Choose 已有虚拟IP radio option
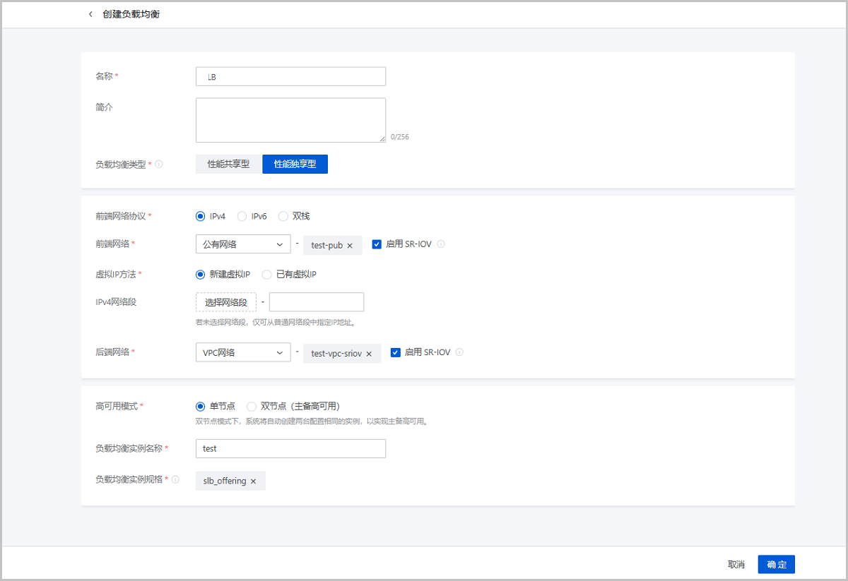Image resolution: width=848 pixels, height=581 pixels. point(267,274)
